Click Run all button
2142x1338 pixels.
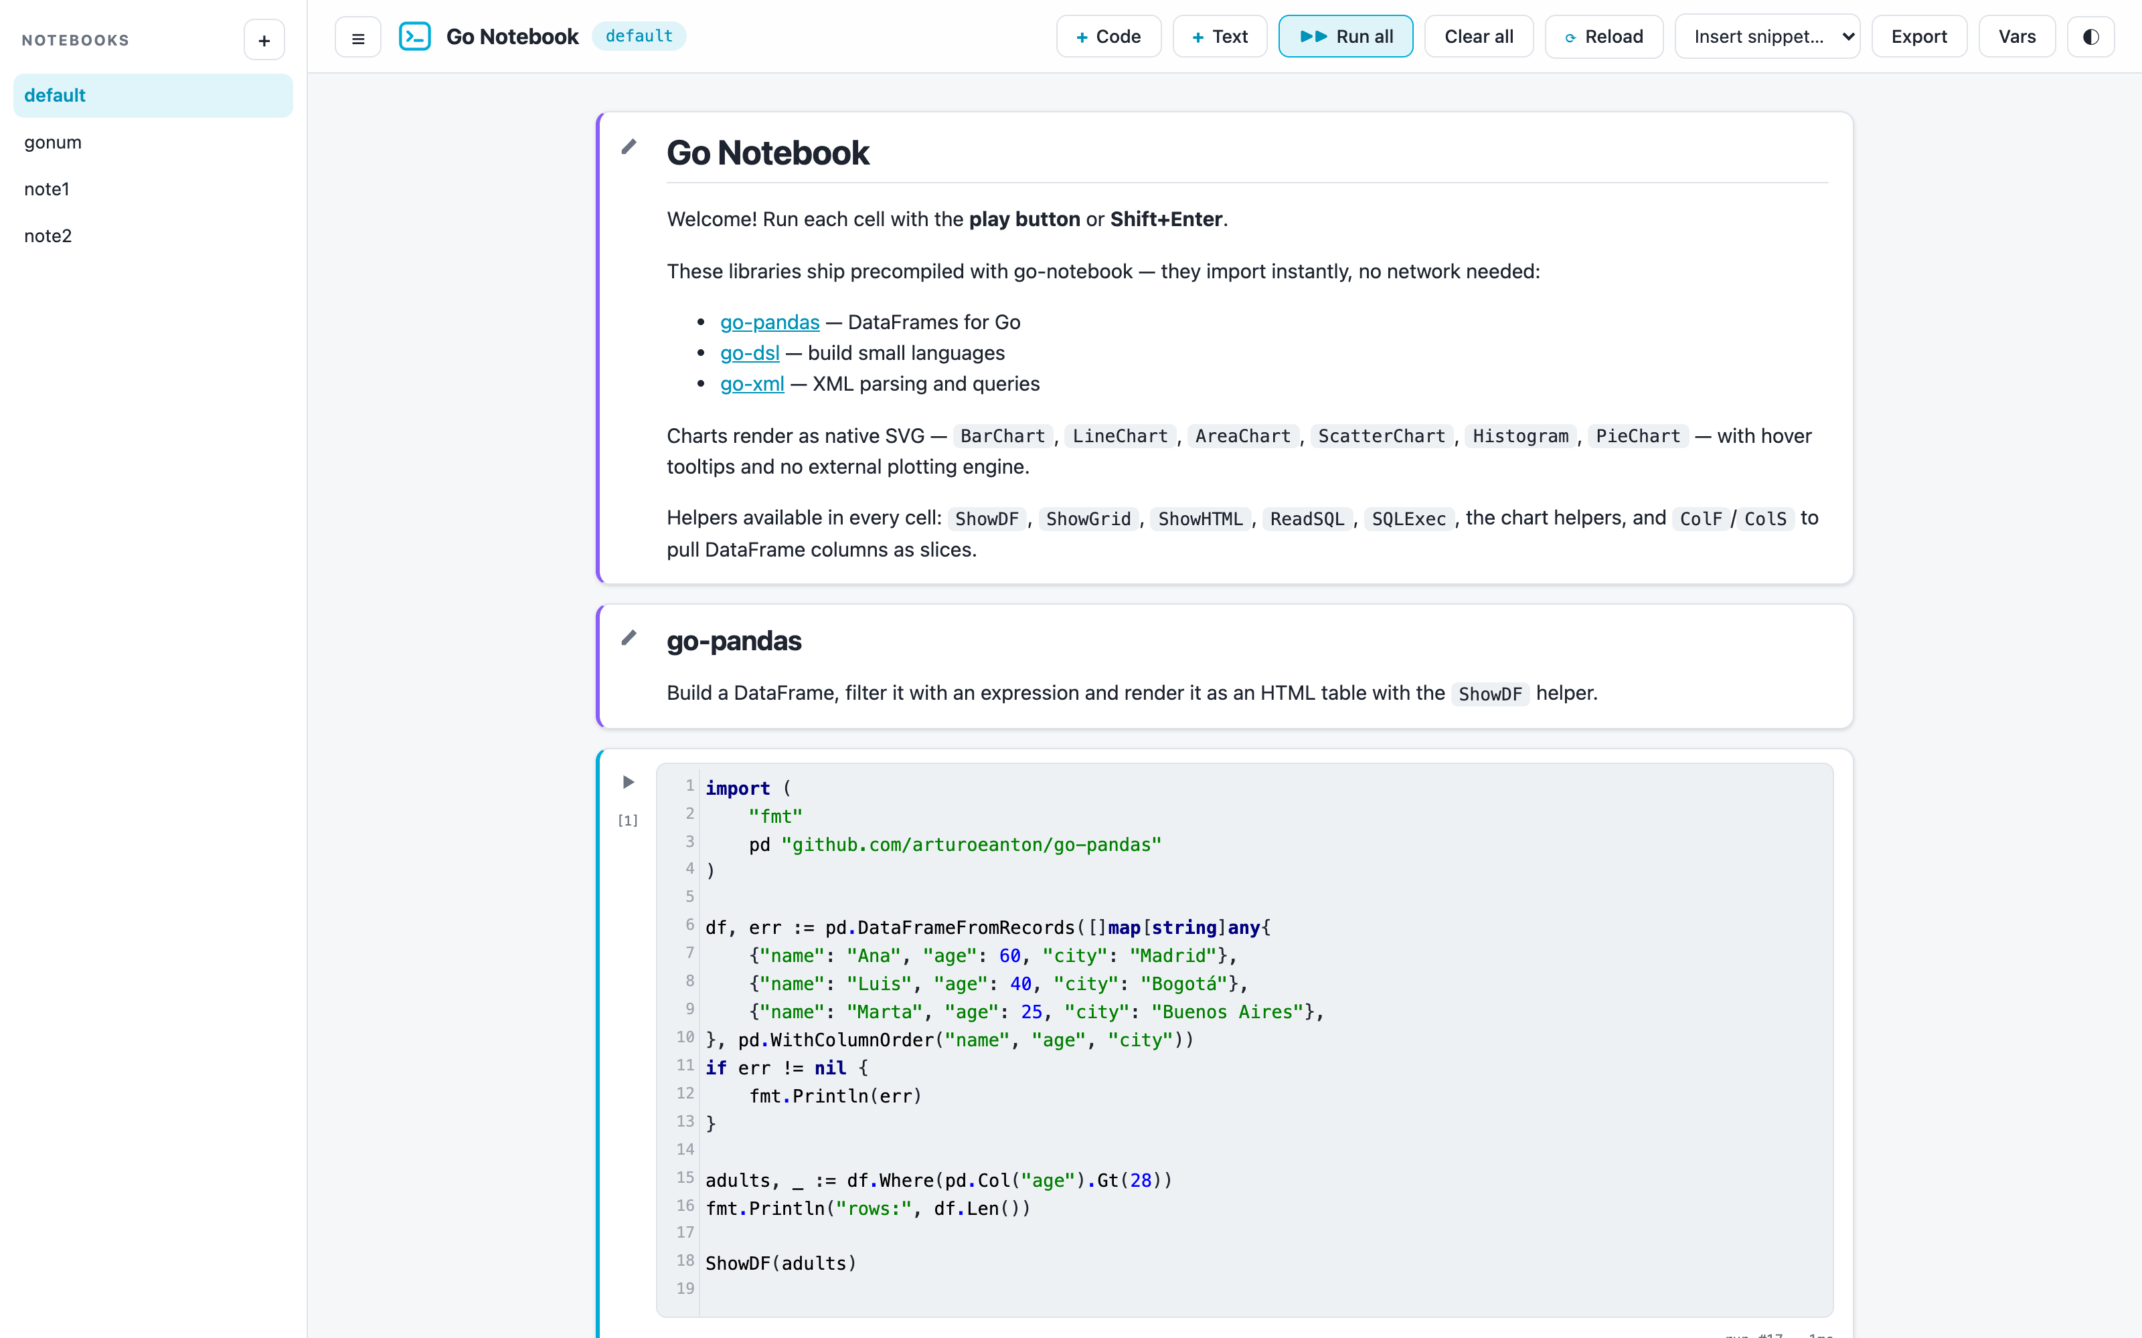click(1345, 37)
